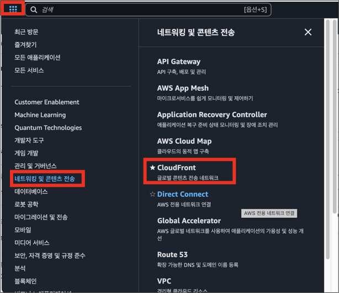Click the search magnifier icon

pyautogui.click(x=34, y=10)
